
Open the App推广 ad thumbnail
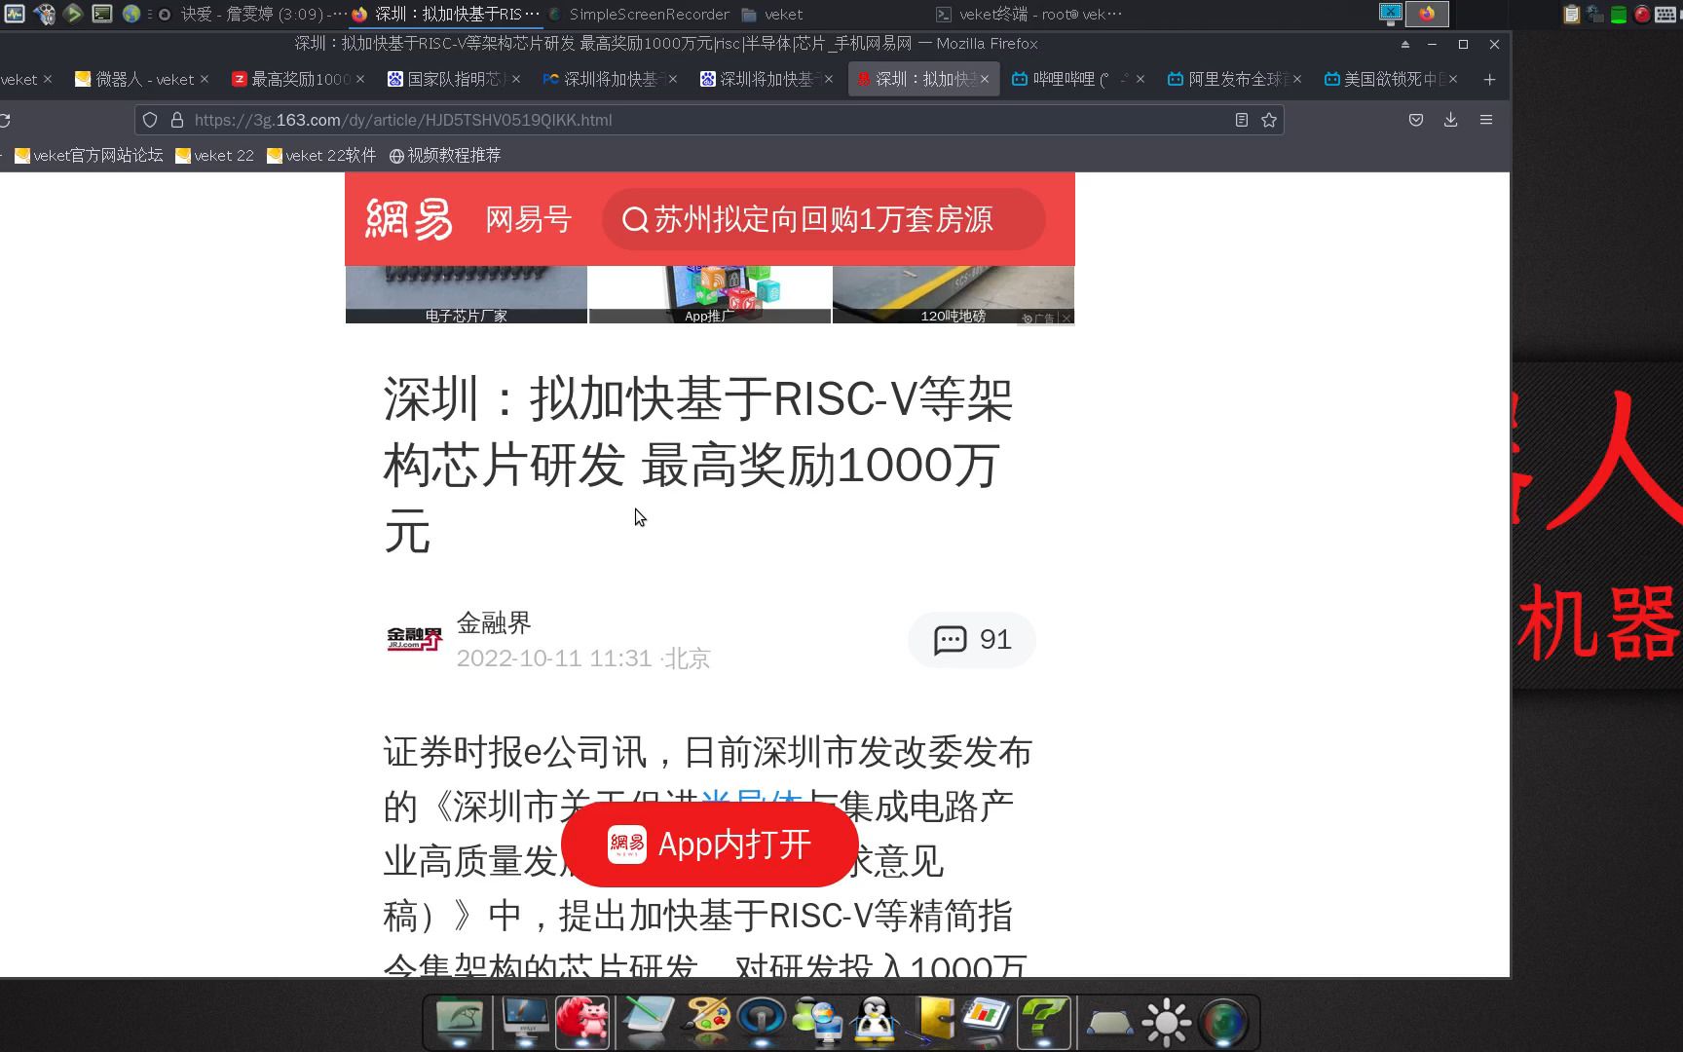[710, 294]
